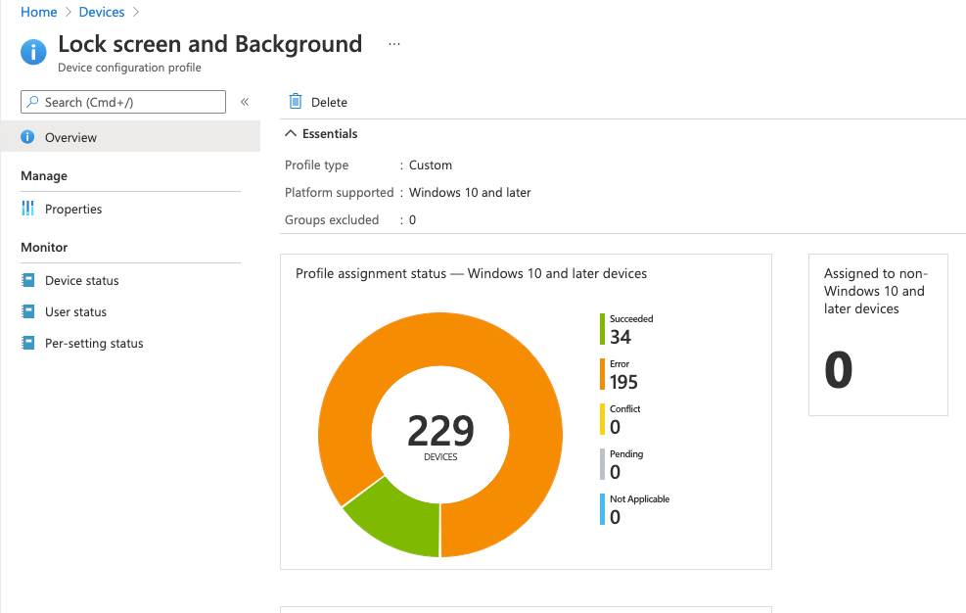Image resolution: width=966 pixels, height=613 pixels.
Task: Click the Profile assignment status chart title
Action: pyautogui.click(x=472, y=273)
